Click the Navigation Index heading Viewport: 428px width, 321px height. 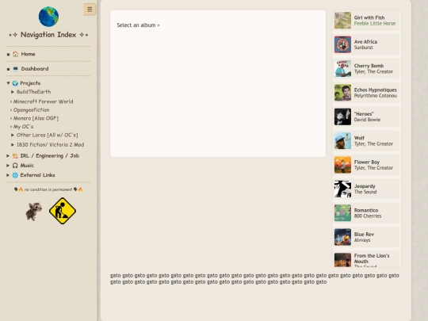pos(48,35)
